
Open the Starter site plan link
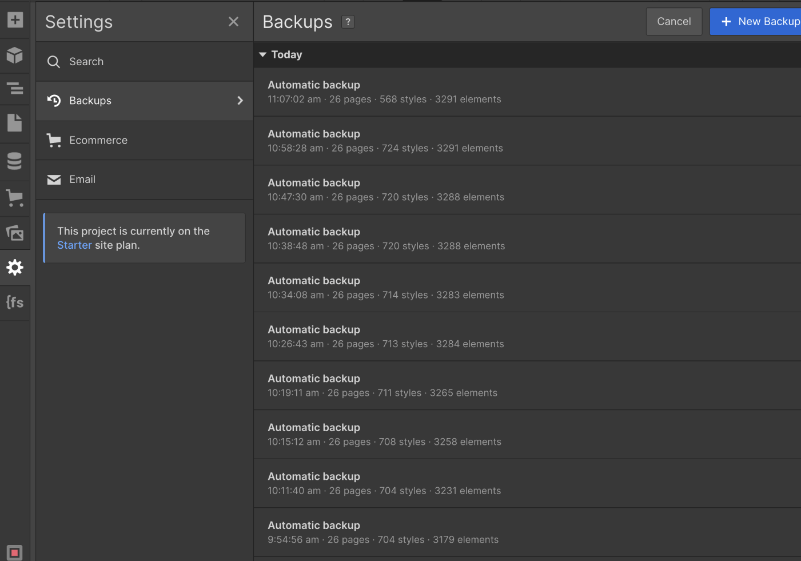74,245
